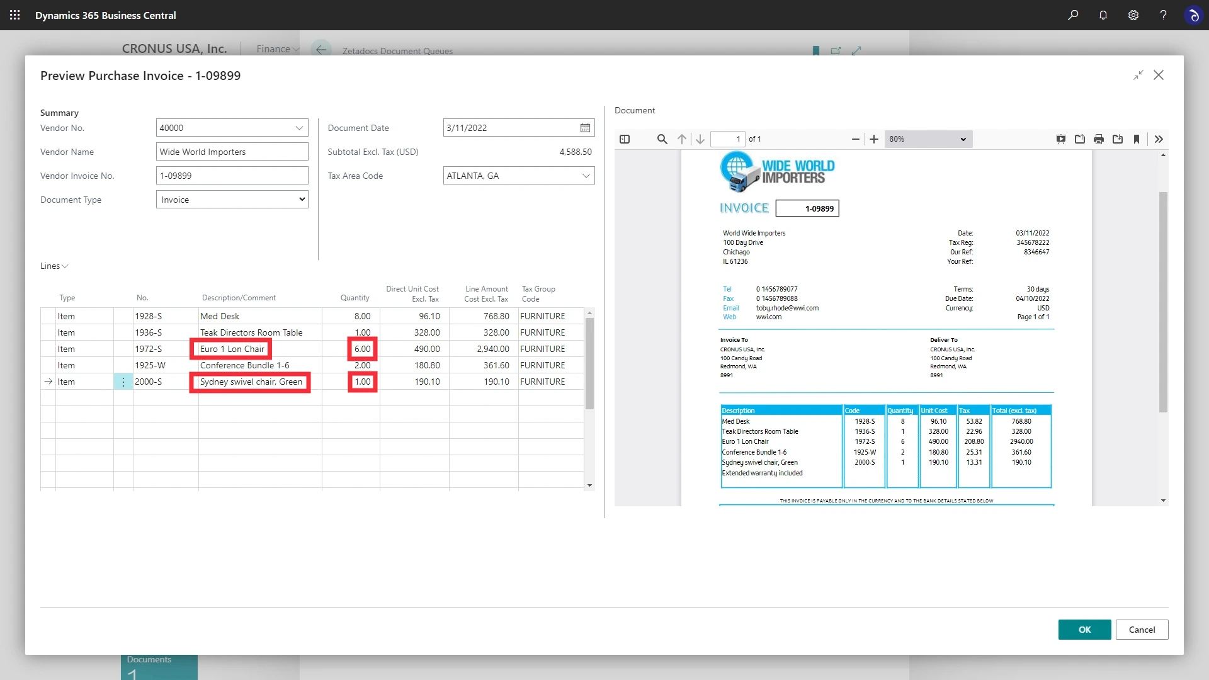Select the Teak Directors Room Table cell
The image size is (1209, 680).
[x=260, y=332]
